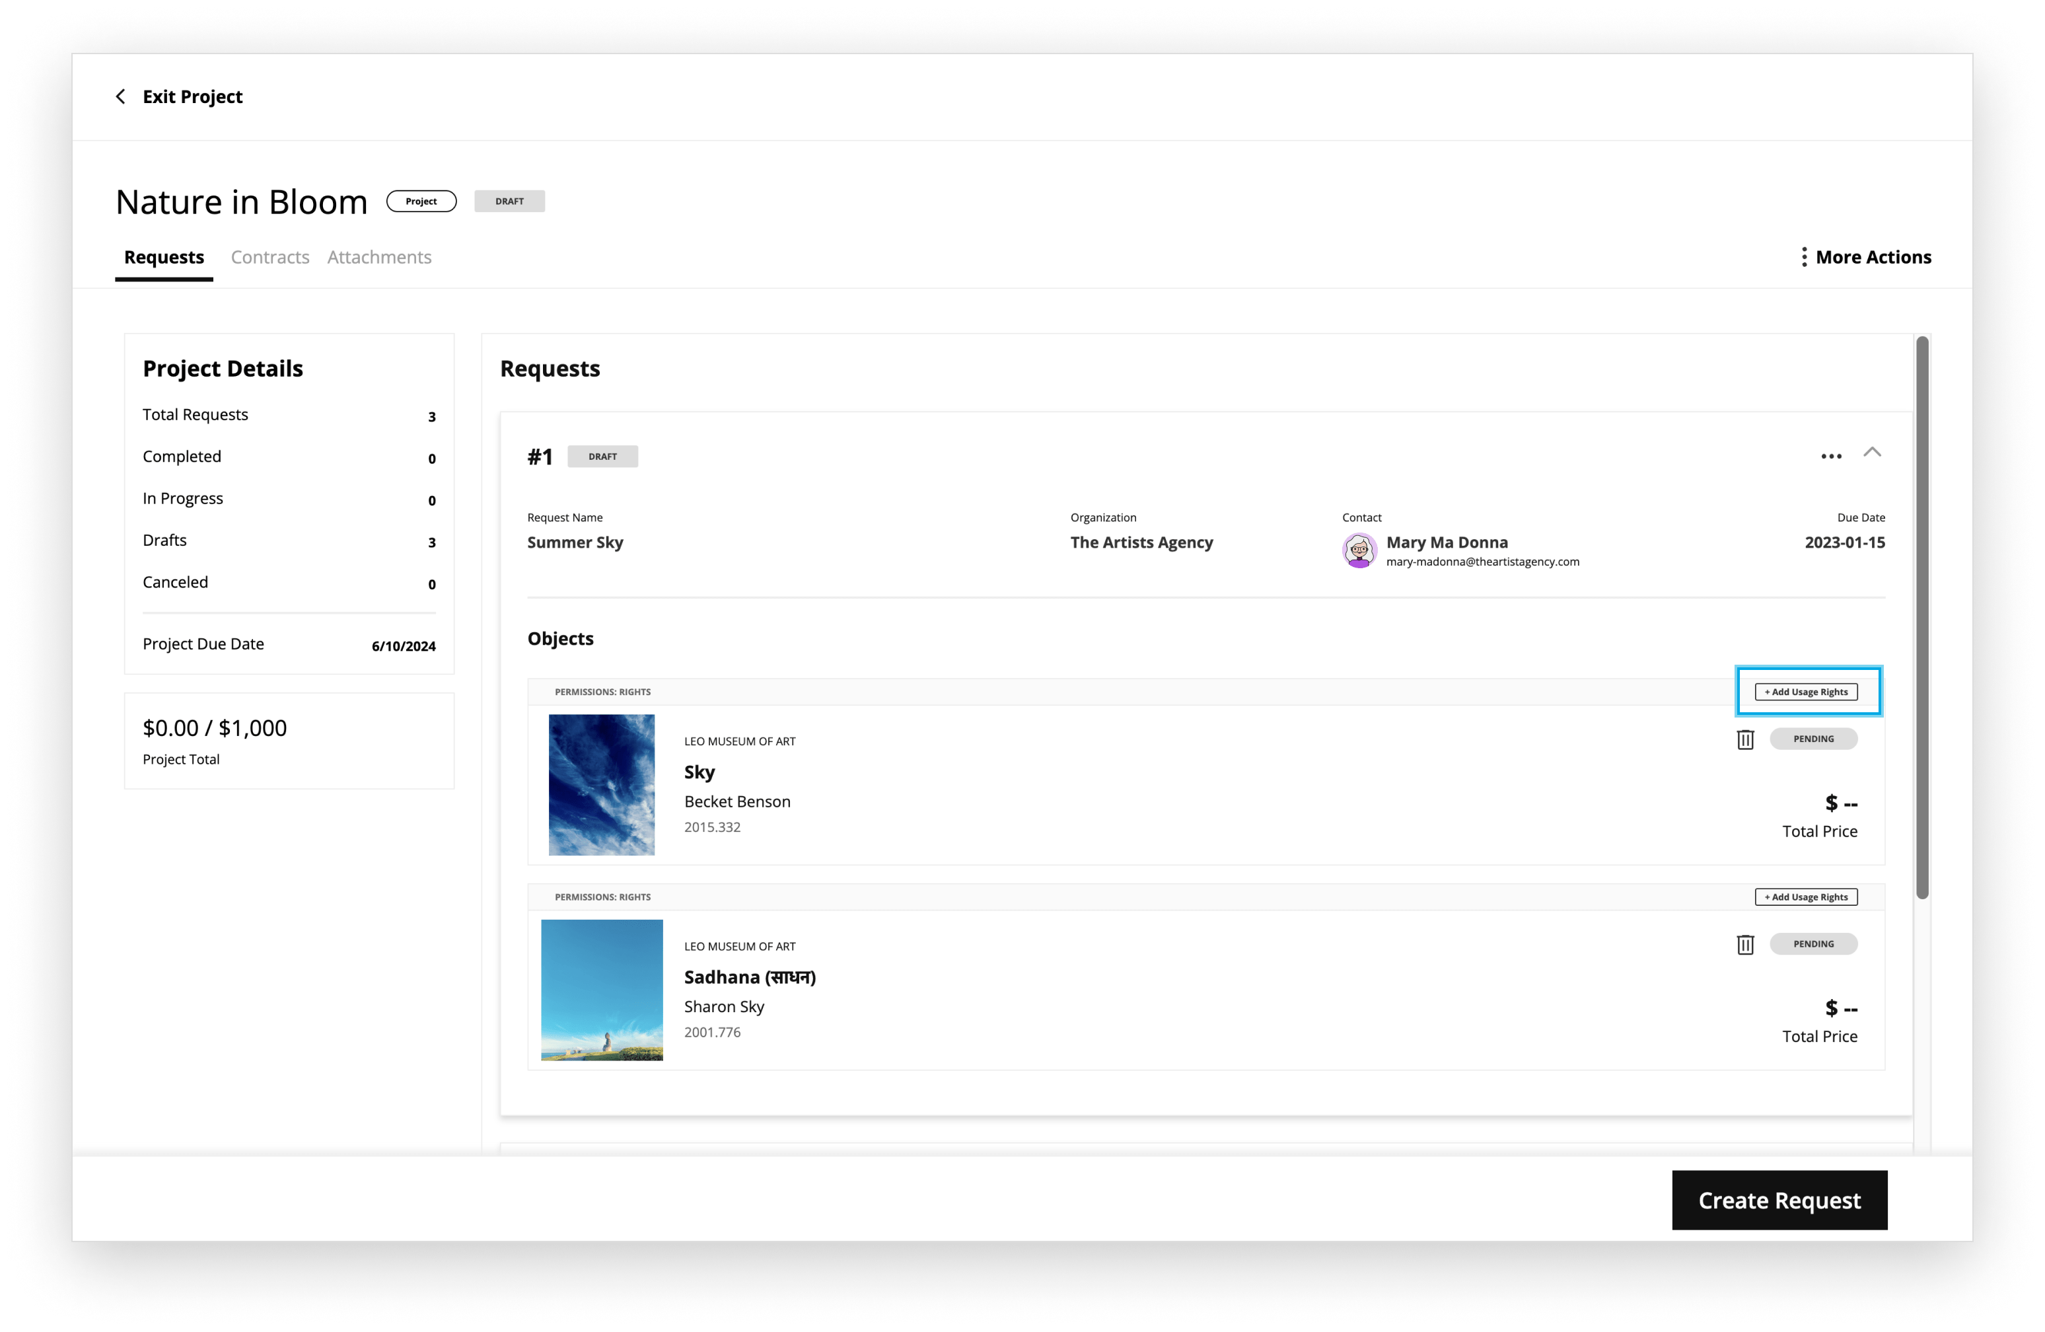Viewport: 2045px width, 1332px height.
Task: Delete the Sky object with trash icon
Action: tap(1745, 739)
